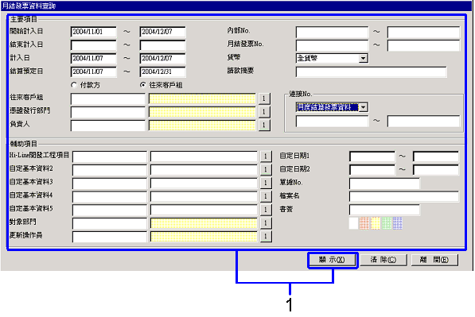
Task: Click the 對象部門 yellow name field
Action: [204, 223]
